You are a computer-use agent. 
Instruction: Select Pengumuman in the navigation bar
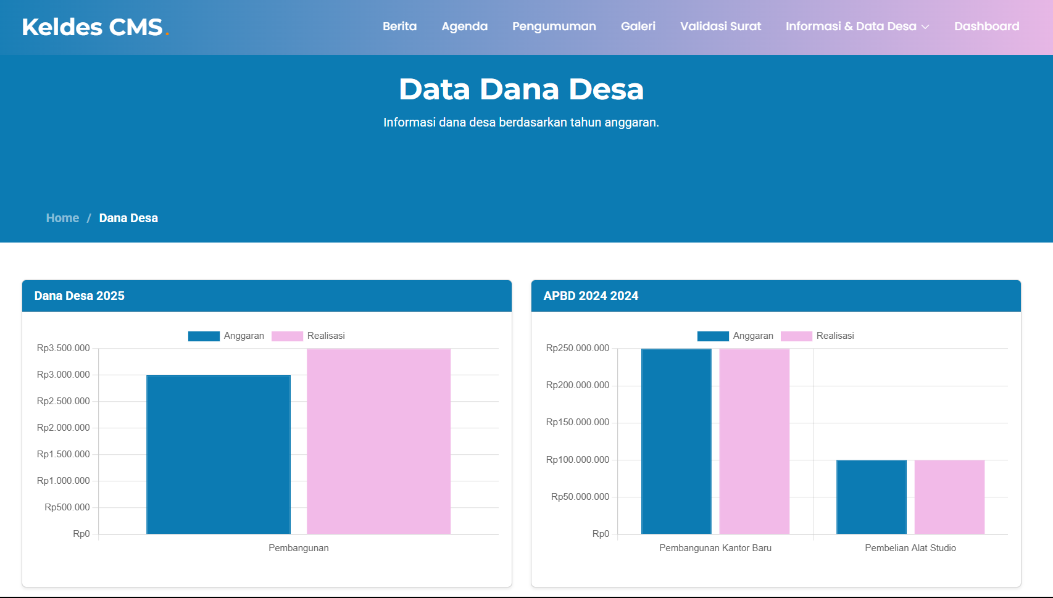(554, 27)
